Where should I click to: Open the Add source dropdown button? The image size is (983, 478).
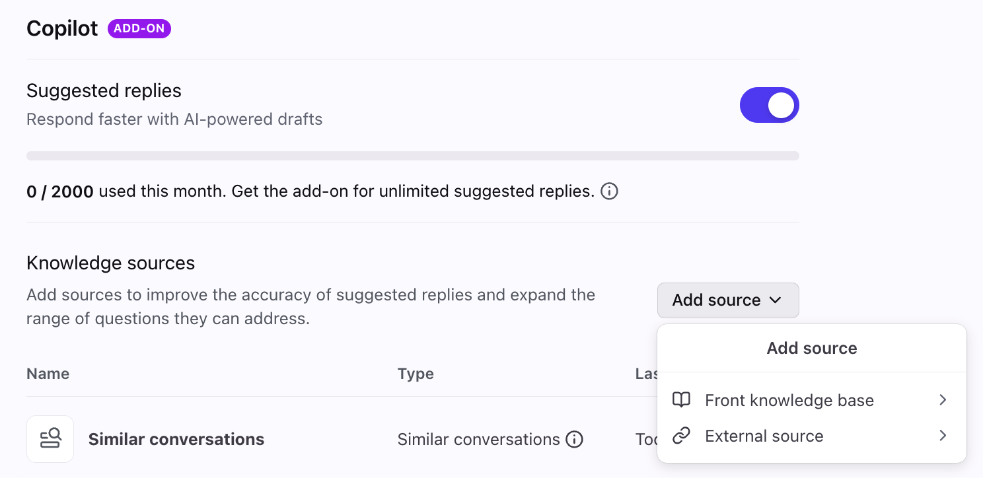tap(728, 300)
